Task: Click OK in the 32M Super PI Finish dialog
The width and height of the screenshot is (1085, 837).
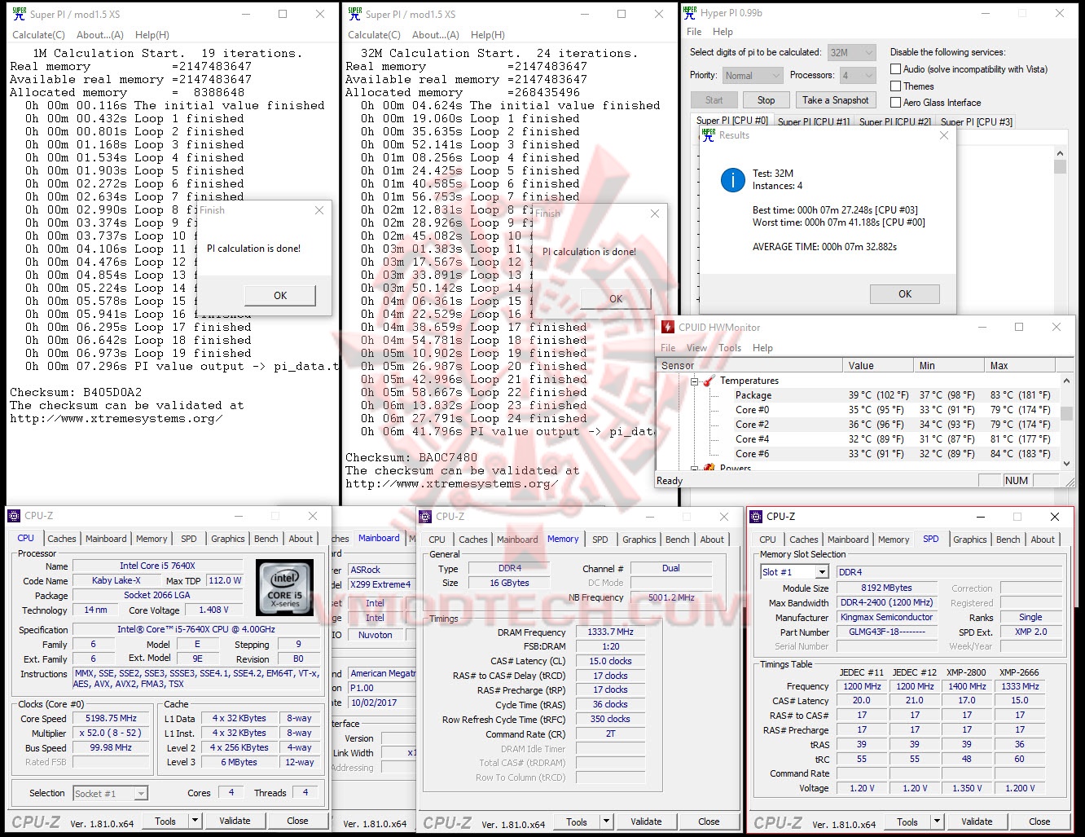Action: [x=616, y=298]
